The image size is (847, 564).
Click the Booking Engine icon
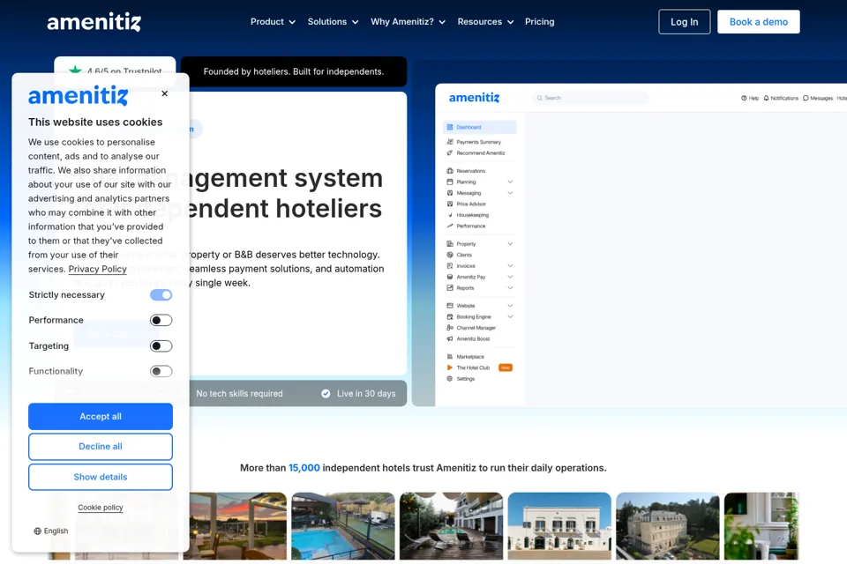(x=450, y=317)
